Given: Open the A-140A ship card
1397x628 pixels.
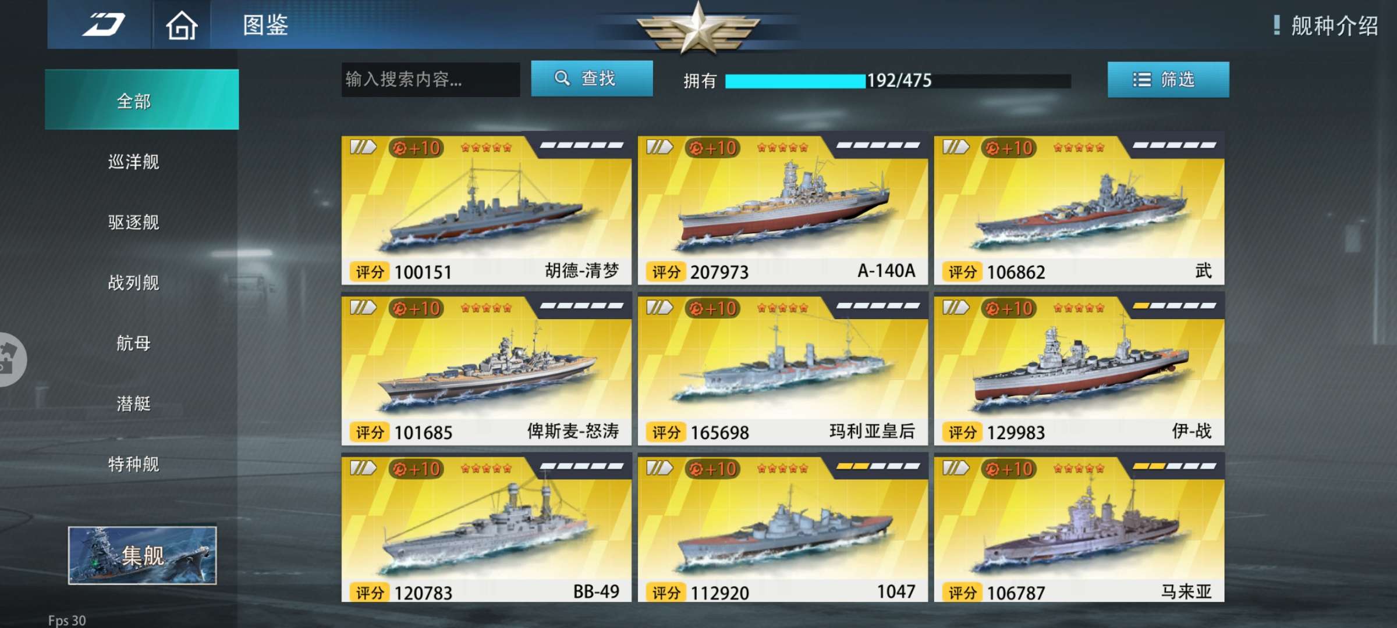Looking at the screenshot, I should tap(783, 210).
